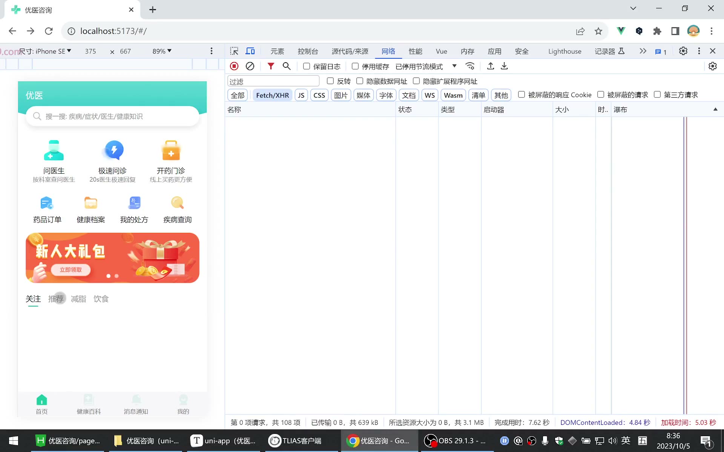Toggle the 瀑布 column sort arrow

click(715, 110)
